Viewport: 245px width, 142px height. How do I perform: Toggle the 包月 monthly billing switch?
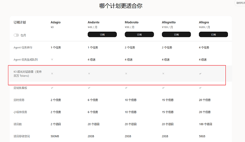16,35
